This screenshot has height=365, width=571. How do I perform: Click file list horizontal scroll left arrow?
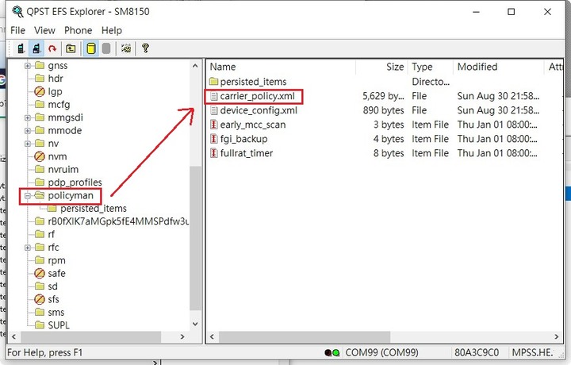pos(213,337)
